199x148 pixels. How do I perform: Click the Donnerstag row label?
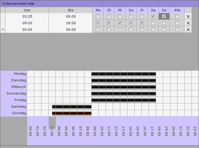coord(16,94)
